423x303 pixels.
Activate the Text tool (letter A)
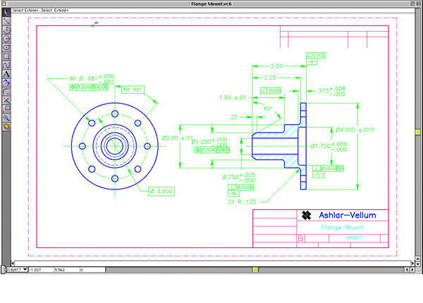click(x=6, y=73)
